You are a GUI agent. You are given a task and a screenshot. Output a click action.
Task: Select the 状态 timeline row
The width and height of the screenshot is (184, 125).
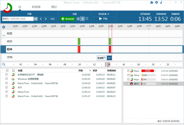92,41
